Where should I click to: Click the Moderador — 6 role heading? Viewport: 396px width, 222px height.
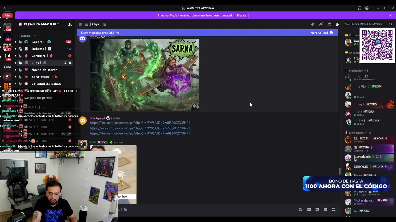[358, 71]
